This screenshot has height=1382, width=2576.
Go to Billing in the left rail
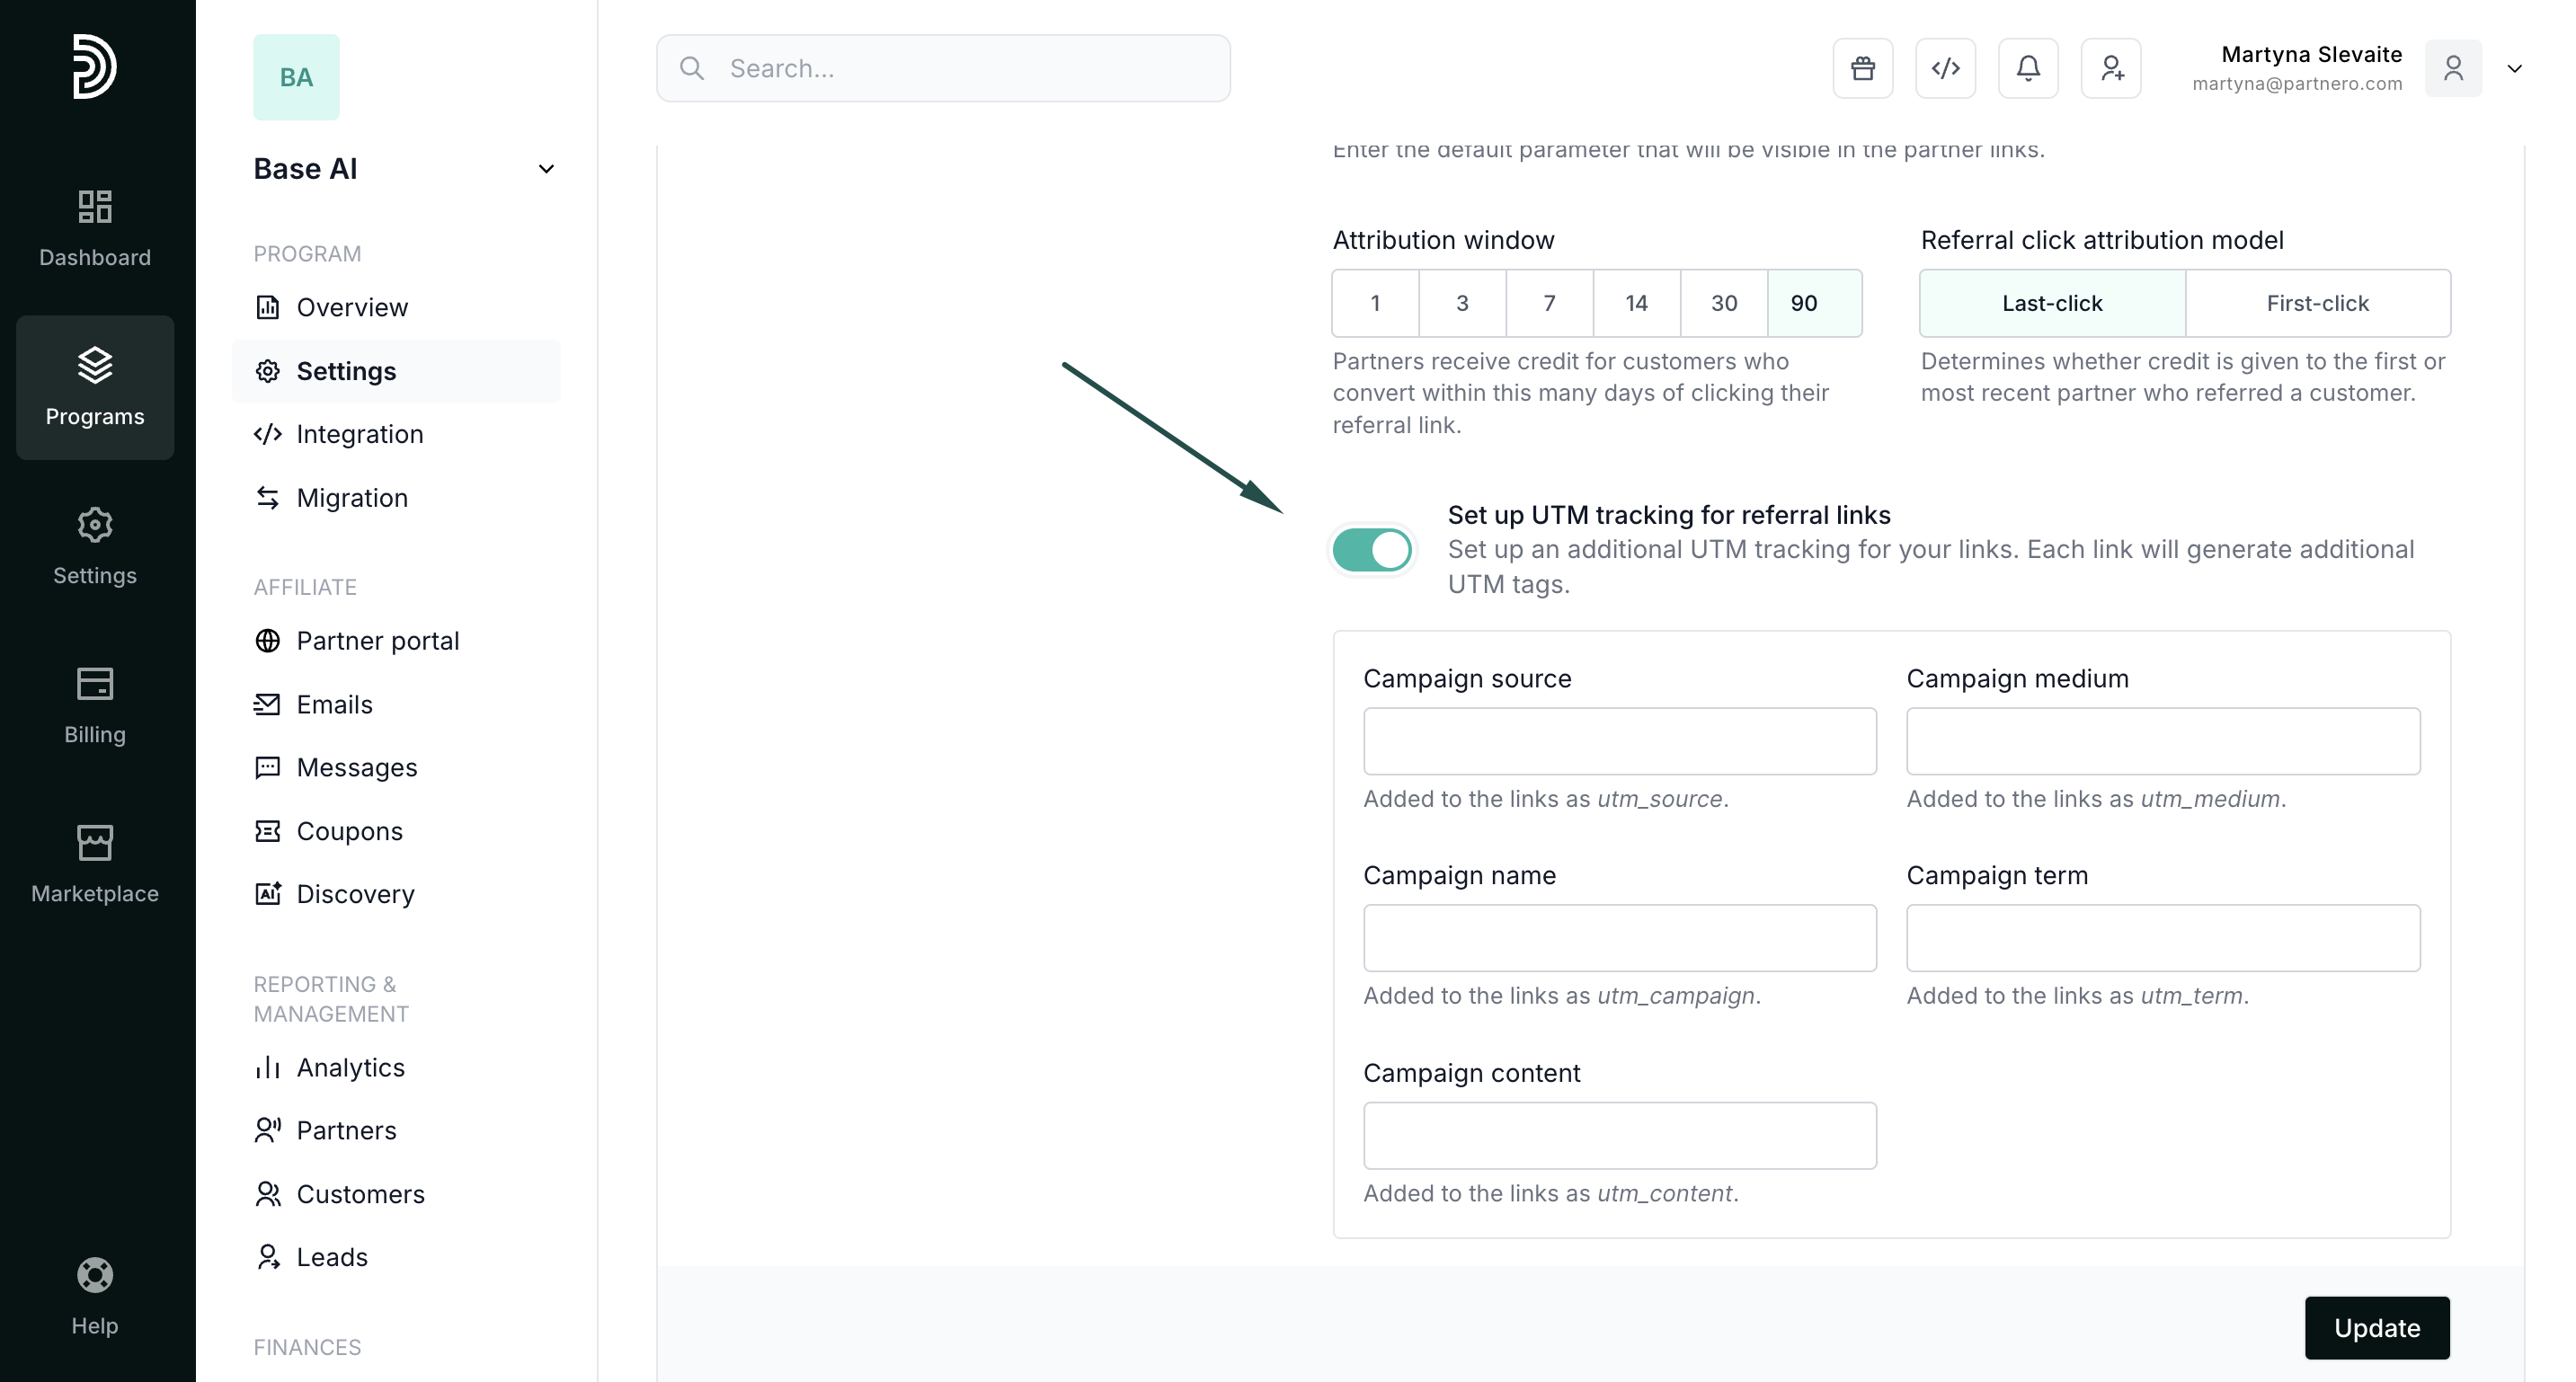pyautogui.click(x=95, y=705)
